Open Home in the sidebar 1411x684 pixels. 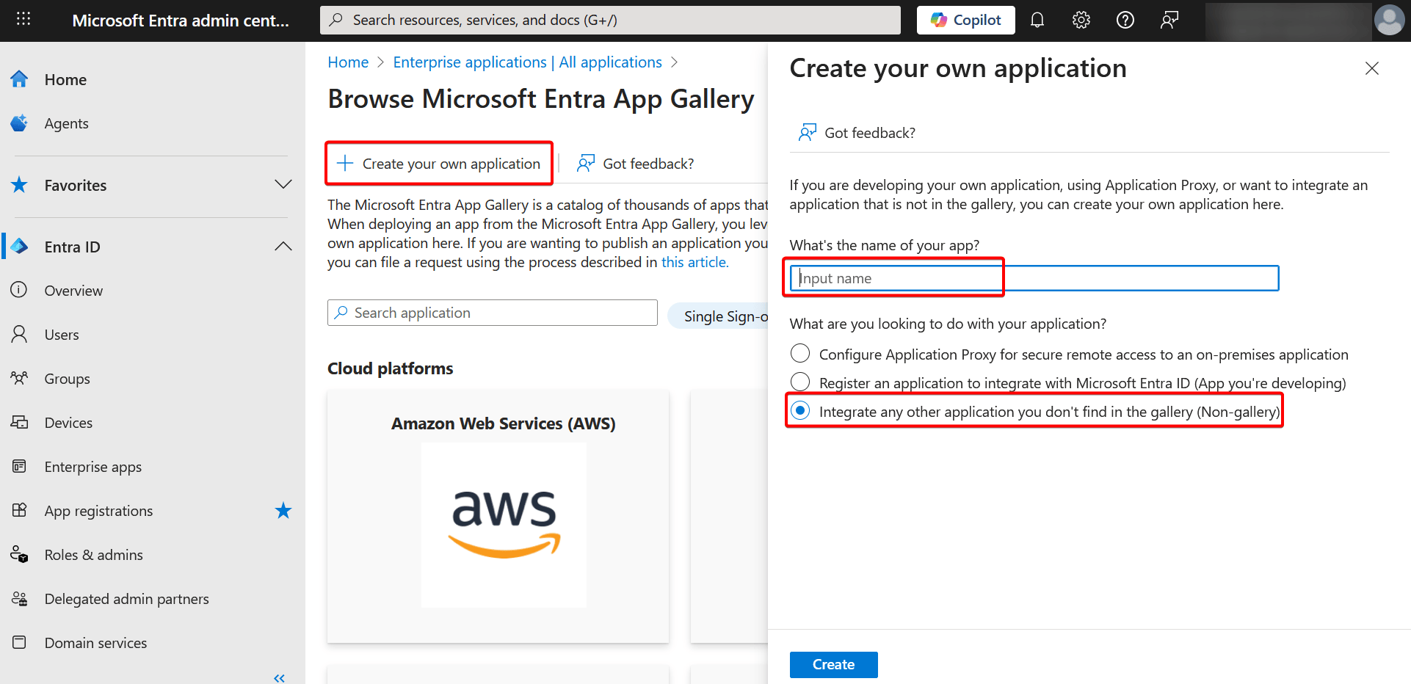(x=65, y=79)
